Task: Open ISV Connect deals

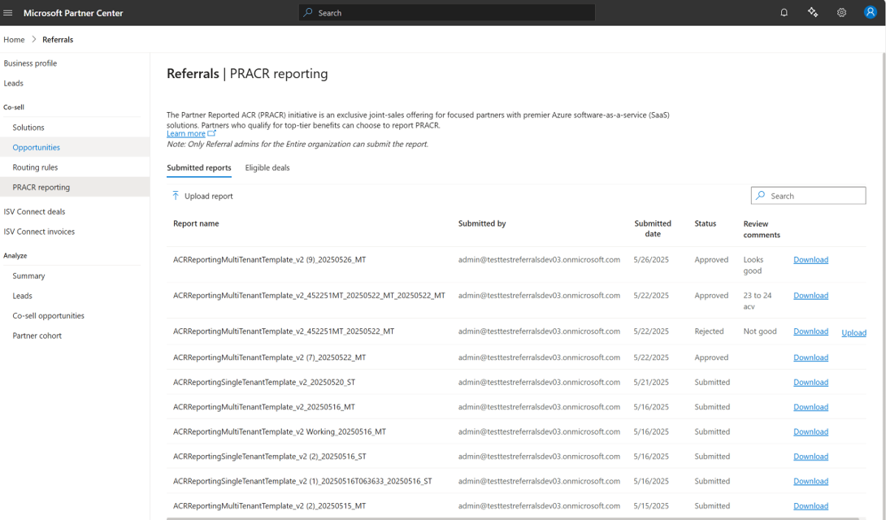Action: pos(34,212)
